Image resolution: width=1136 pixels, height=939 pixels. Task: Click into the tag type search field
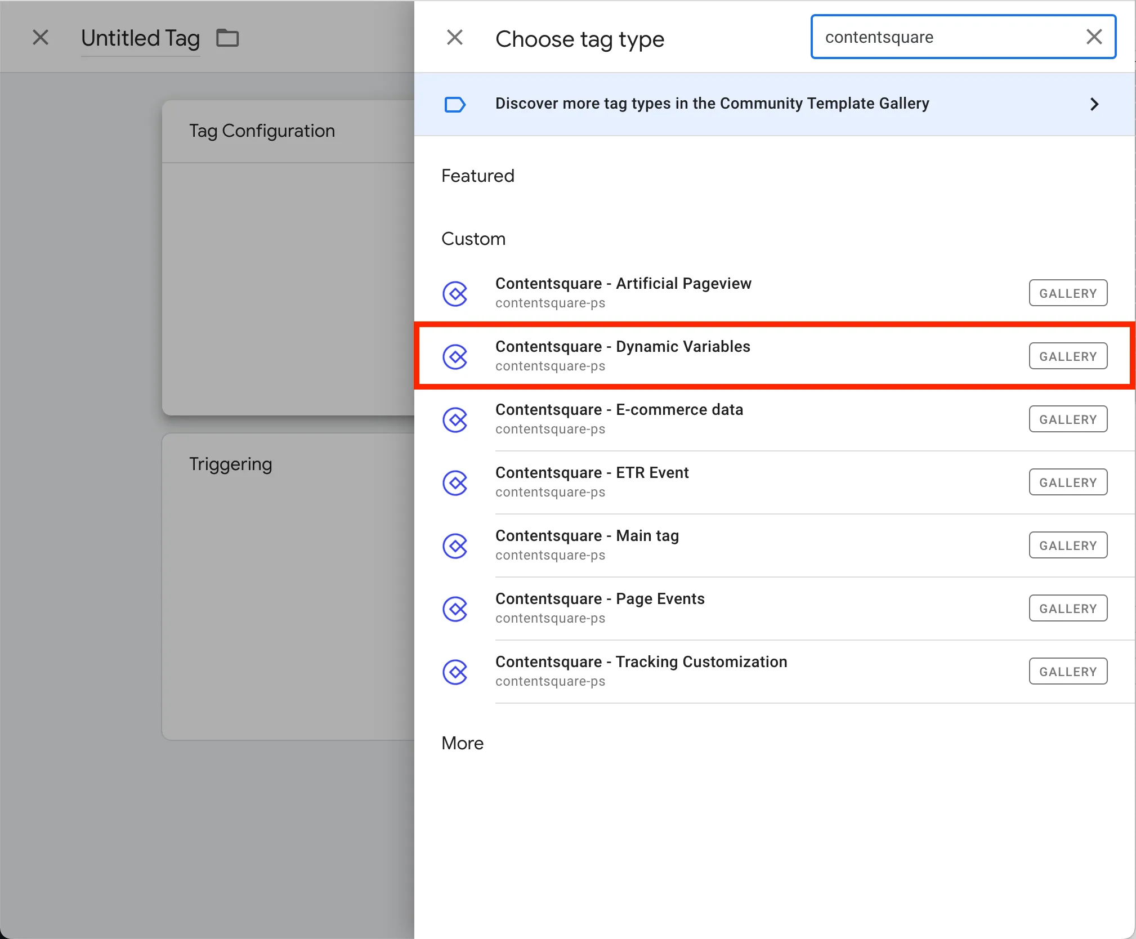coord(946,37)
